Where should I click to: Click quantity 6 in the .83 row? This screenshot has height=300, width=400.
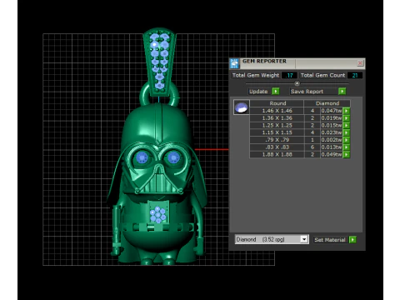point(312,147)
